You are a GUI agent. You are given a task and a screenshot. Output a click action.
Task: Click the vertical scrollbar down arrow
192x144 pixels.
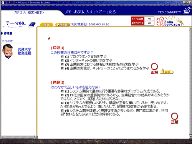[190, 137]
